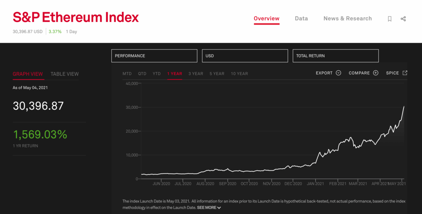The height and width of the screenshot is (214, 422).
Task: Click the 3.37% daily change value
Action: (x=55, y=31)
